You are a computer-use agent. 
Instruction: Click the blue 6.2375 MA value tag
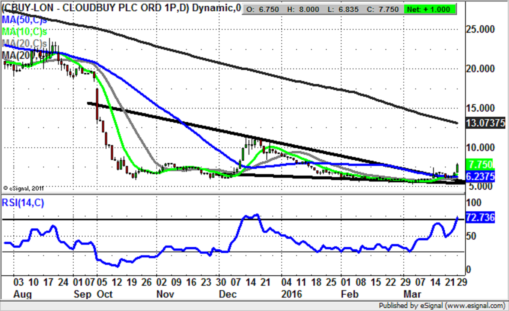click(x=481, y=177)
